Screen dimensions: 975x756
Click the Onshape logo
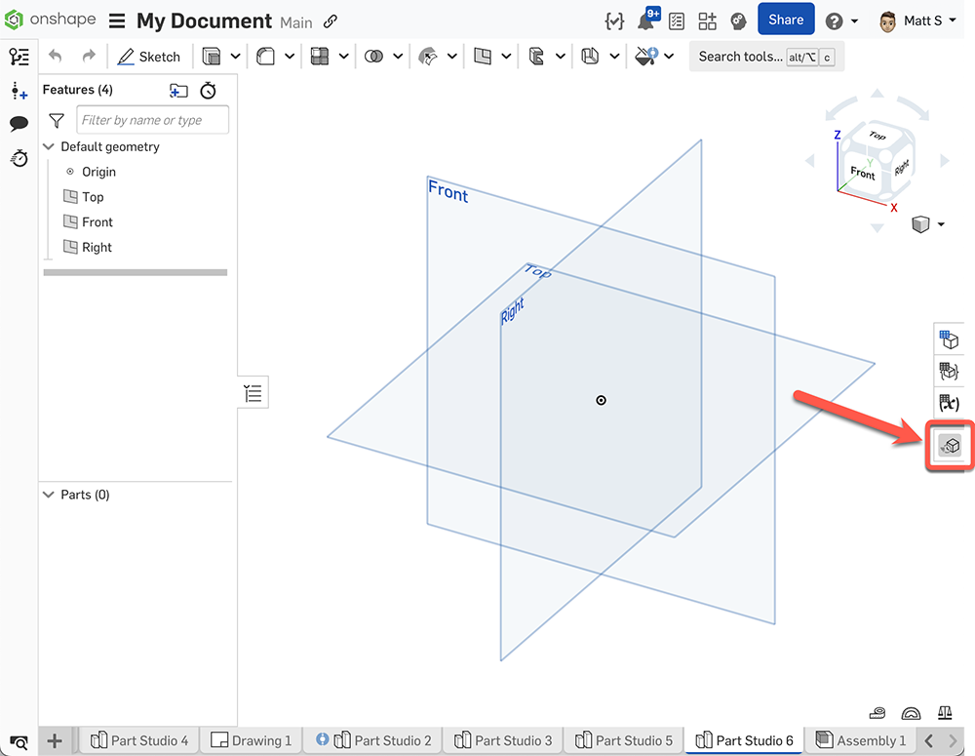click(51, 20)
